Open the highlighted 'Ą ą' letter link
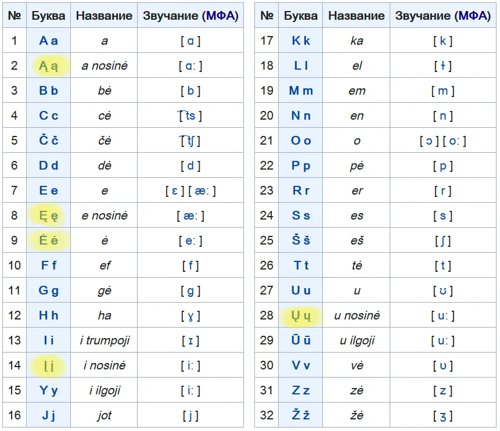This screenshot has width=500, height=431. coord(49,66)
